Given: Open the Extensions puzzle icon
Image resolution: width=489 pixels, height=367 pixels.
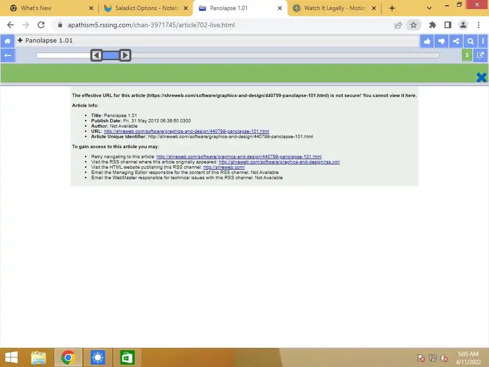Looking at the screenshot, I should coord(433,25).
